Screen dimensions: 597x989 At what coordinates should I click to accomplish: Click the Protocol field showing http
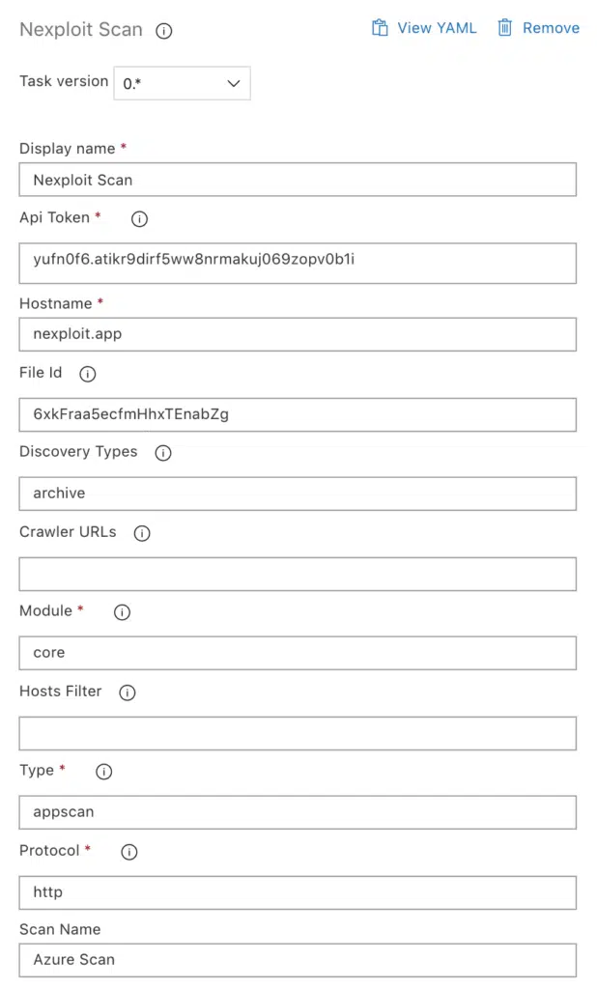click(298, 892)
